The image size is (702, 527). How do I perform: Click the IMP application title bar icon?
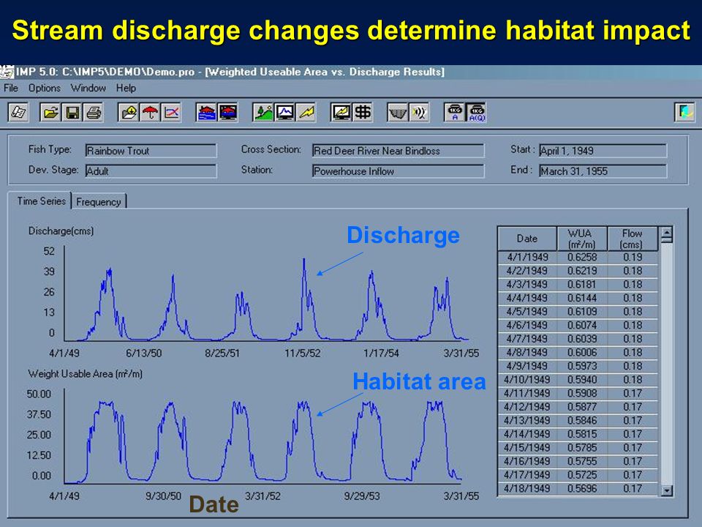click(x=7, y=72)
